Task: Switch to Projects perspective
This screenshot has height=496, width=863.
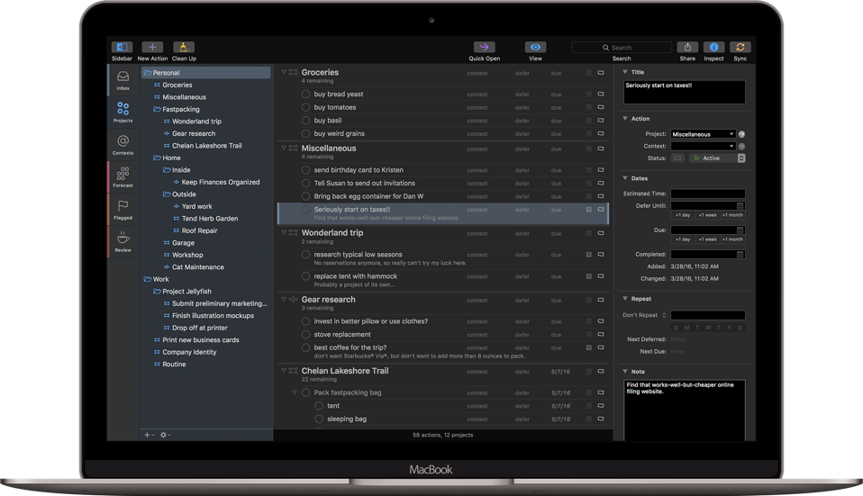Action: point(123,113)
